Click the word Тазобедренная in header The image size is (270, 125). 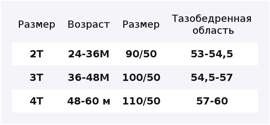(x=212, y=19)
